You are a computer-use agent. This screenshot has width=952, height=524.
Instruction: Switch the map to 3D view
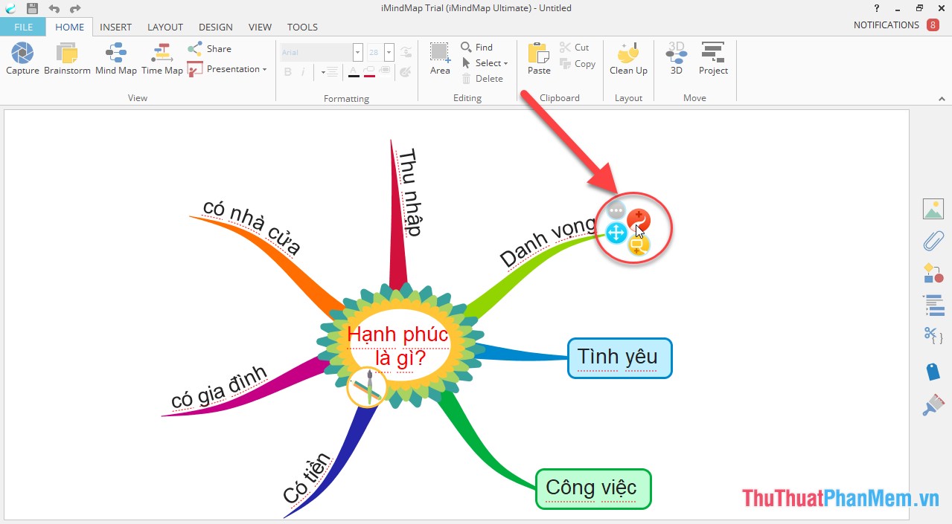(675, 56)
